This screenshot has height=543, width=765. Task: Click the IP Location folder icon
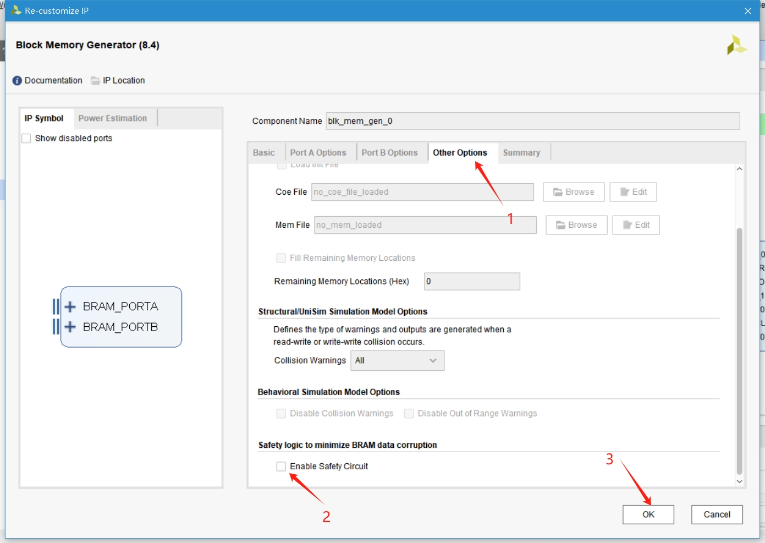95,80
